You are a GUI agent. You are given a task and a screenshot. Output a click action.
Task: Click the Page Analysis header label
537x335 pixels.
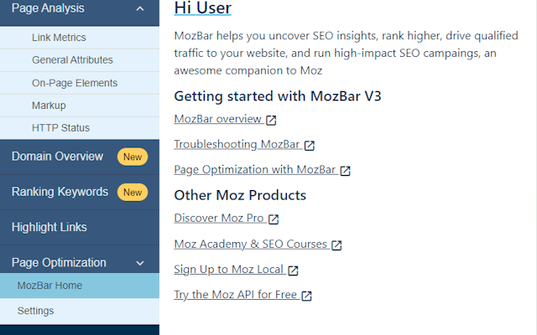pyautogui.click(x=48, y=8)
